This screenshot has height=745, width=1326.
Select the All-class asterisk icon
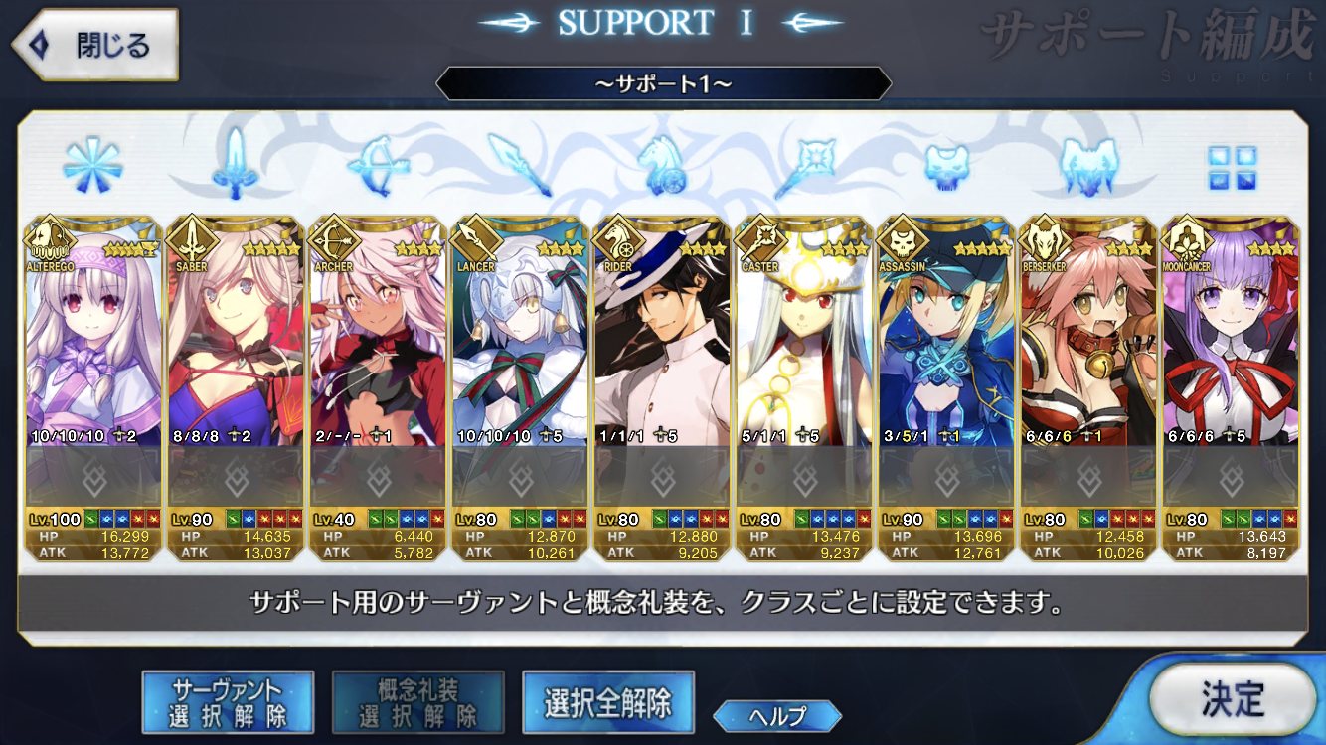tap(92, 165)
